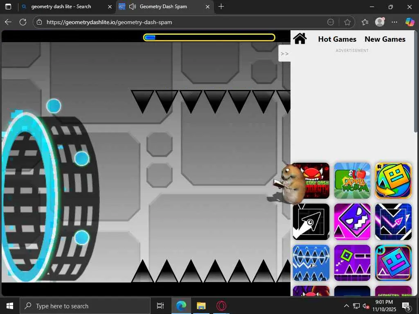Open Task View from the taskbar
Viewport: 419px width, 314px height.
click(160, 306)
